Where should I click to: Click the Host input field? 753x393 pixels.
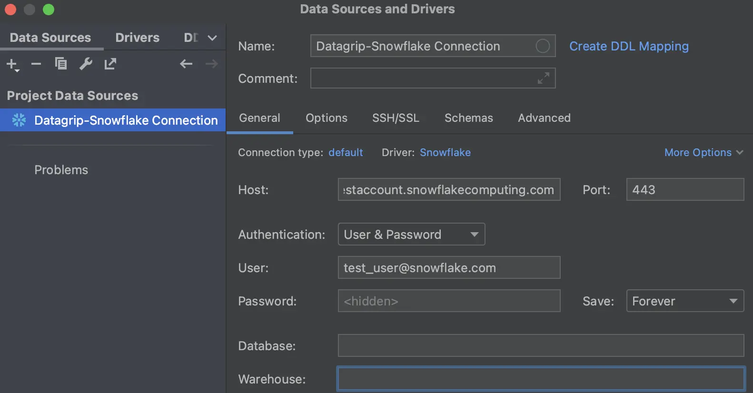[x=449, y=189]
